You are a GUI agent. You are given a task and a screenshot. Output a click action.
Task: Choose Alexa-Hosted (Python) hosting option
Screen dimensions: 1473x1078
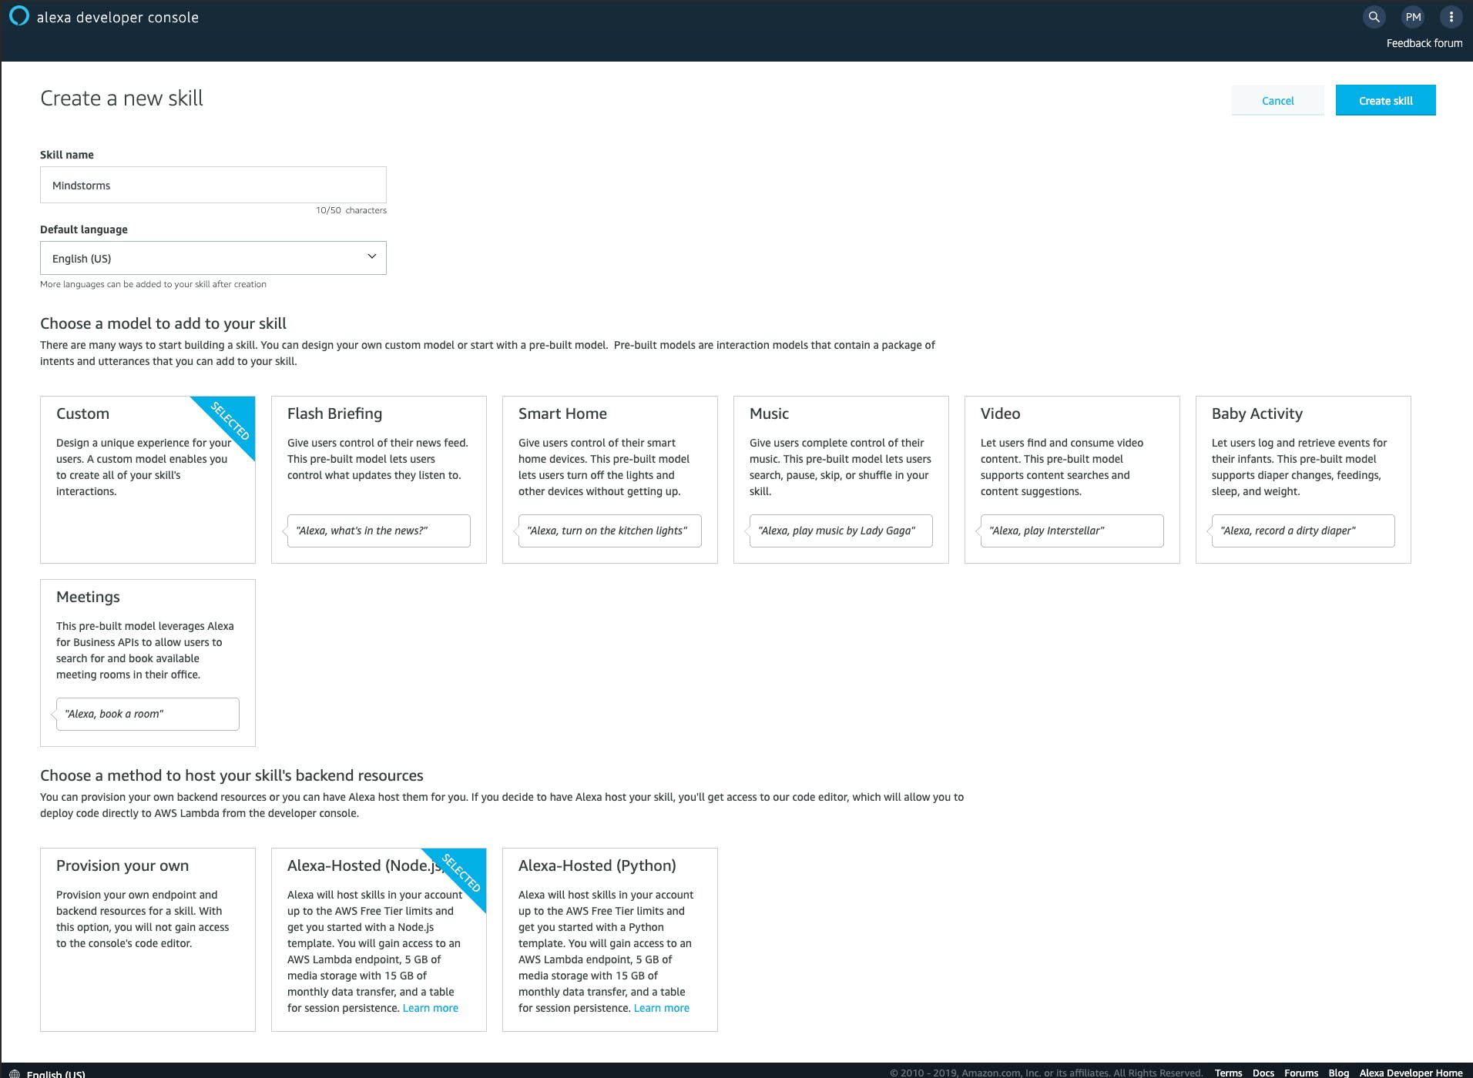(x=610, y=939)
